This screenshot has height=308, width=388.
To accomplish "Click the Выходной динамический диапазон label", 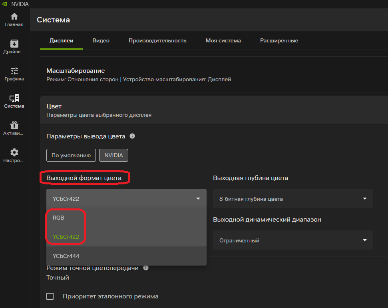I will click(x=267, y=220).
